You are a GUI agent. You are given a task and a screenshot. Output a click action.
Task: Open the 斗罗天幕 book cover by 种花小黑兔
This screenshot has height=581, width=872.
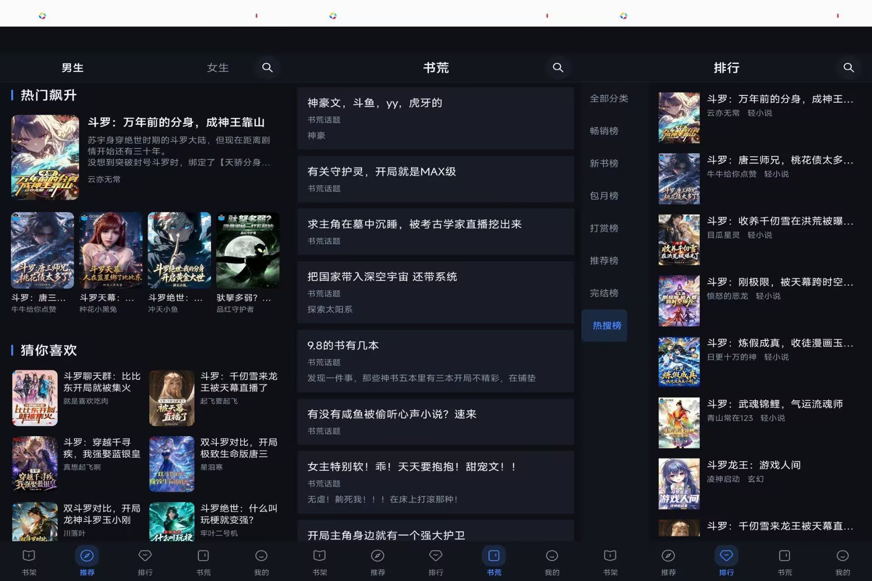(x=111, y=250)
